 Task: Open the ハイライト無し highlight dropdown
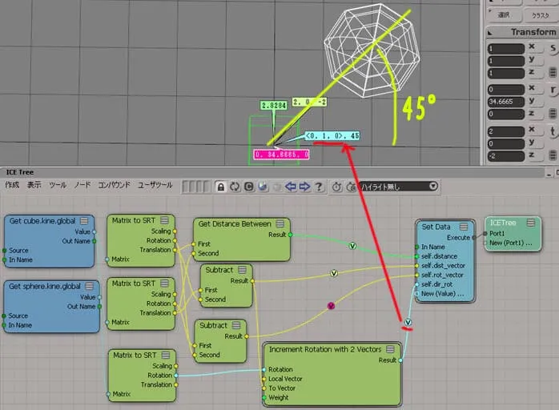(x=399, y=187)
